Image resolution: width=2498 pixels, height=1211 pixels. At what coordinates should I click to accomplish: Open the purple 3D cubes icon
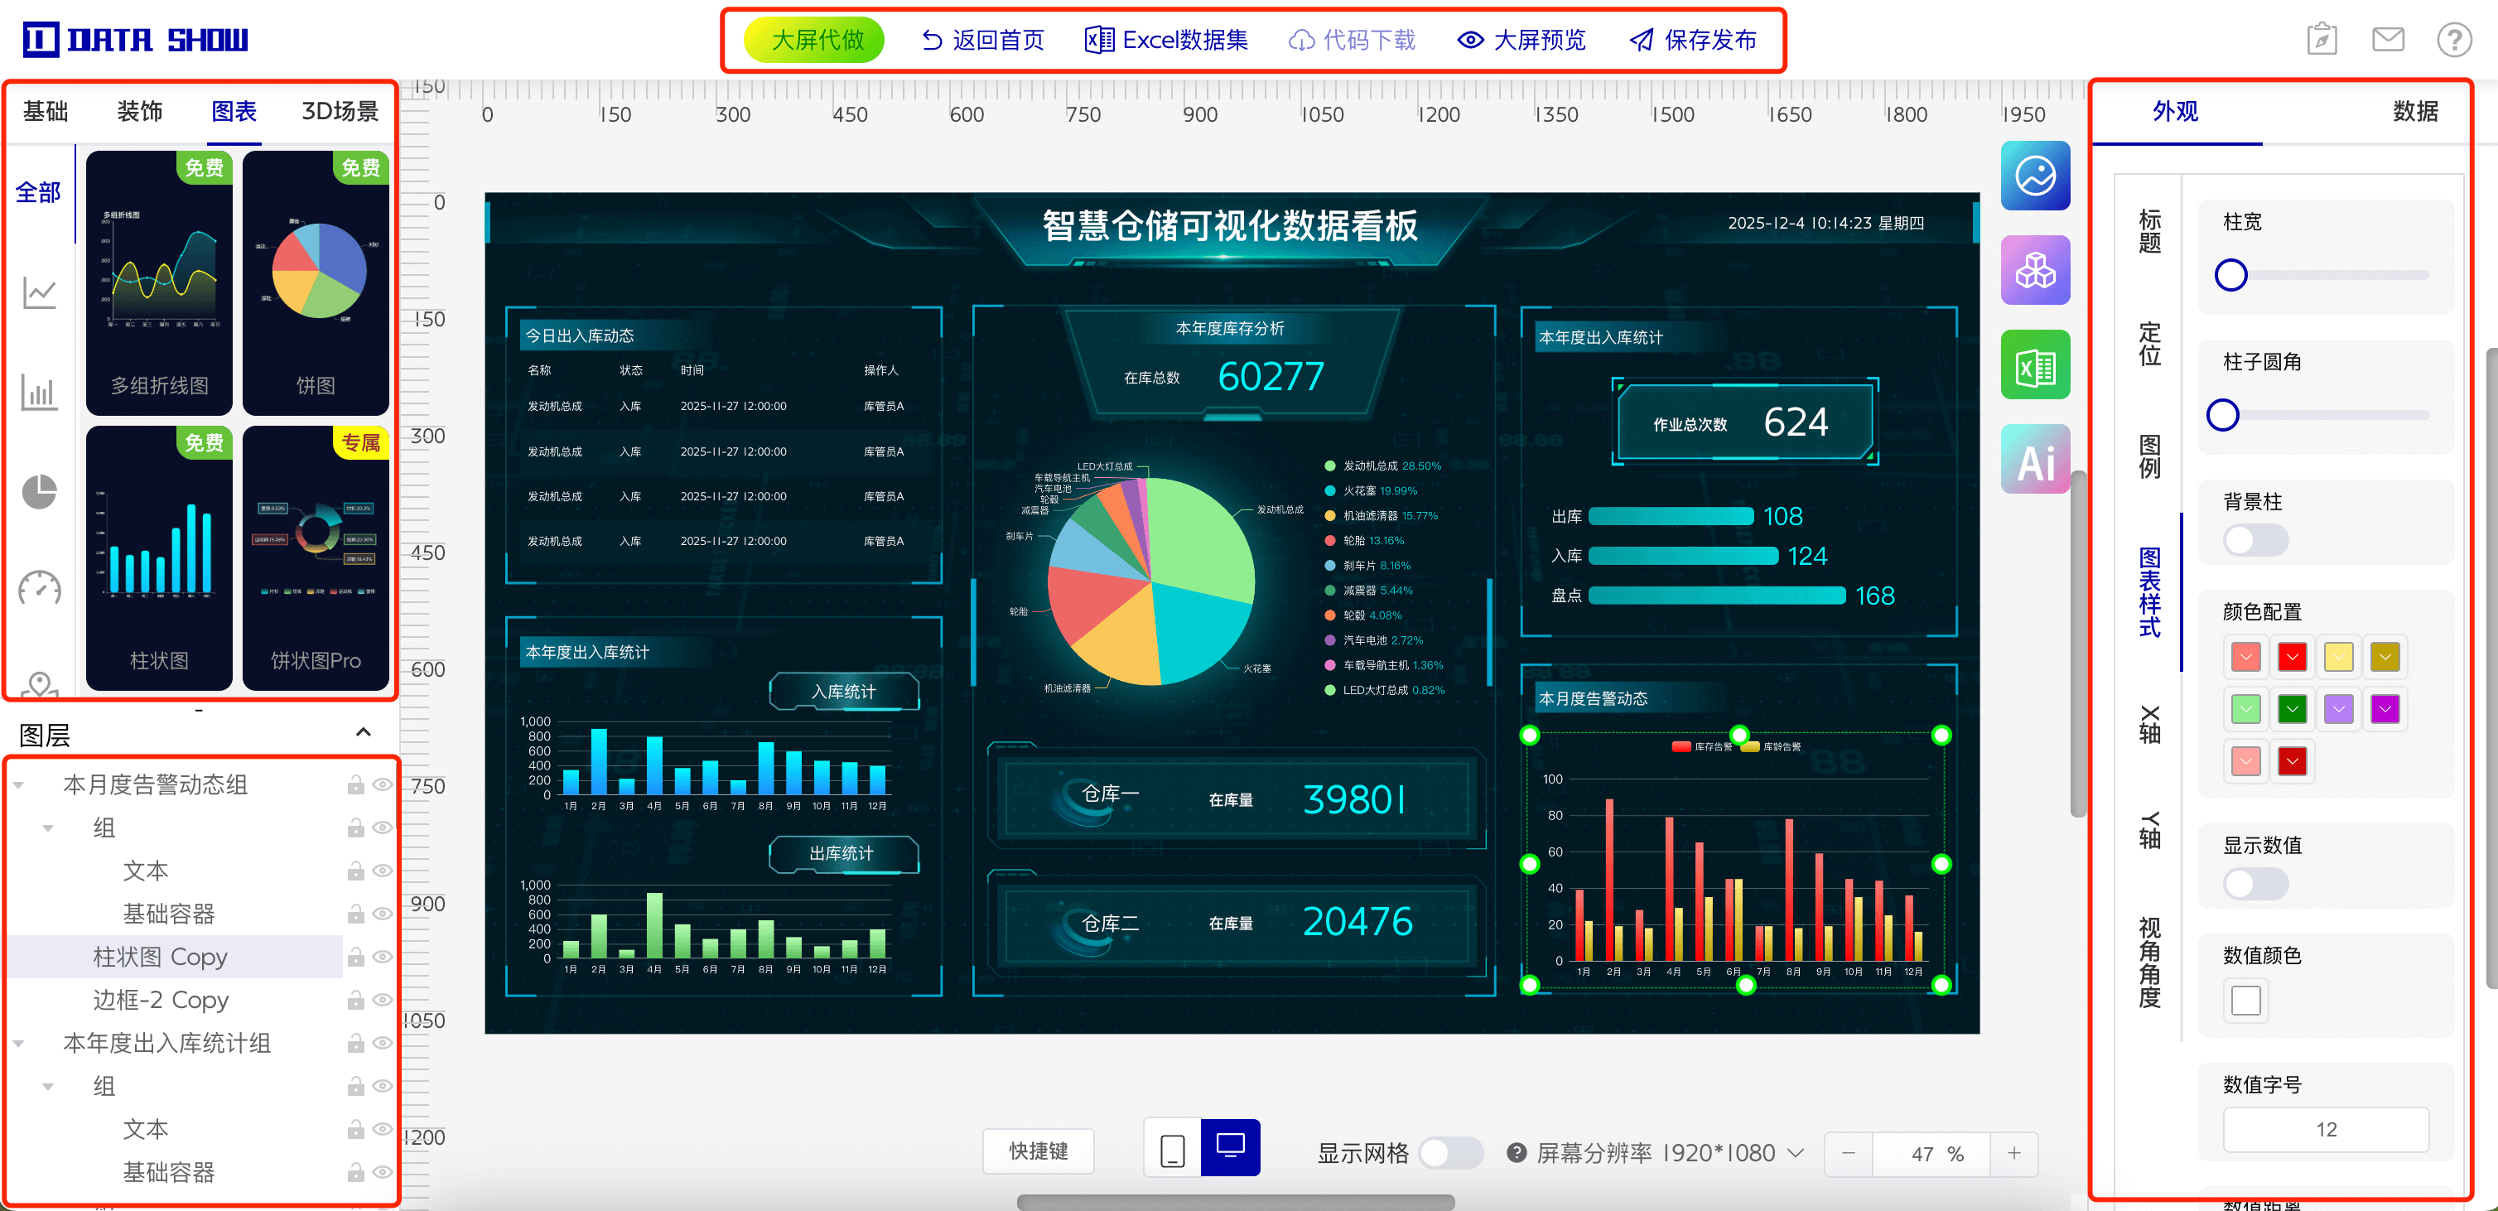point(2034,271)
